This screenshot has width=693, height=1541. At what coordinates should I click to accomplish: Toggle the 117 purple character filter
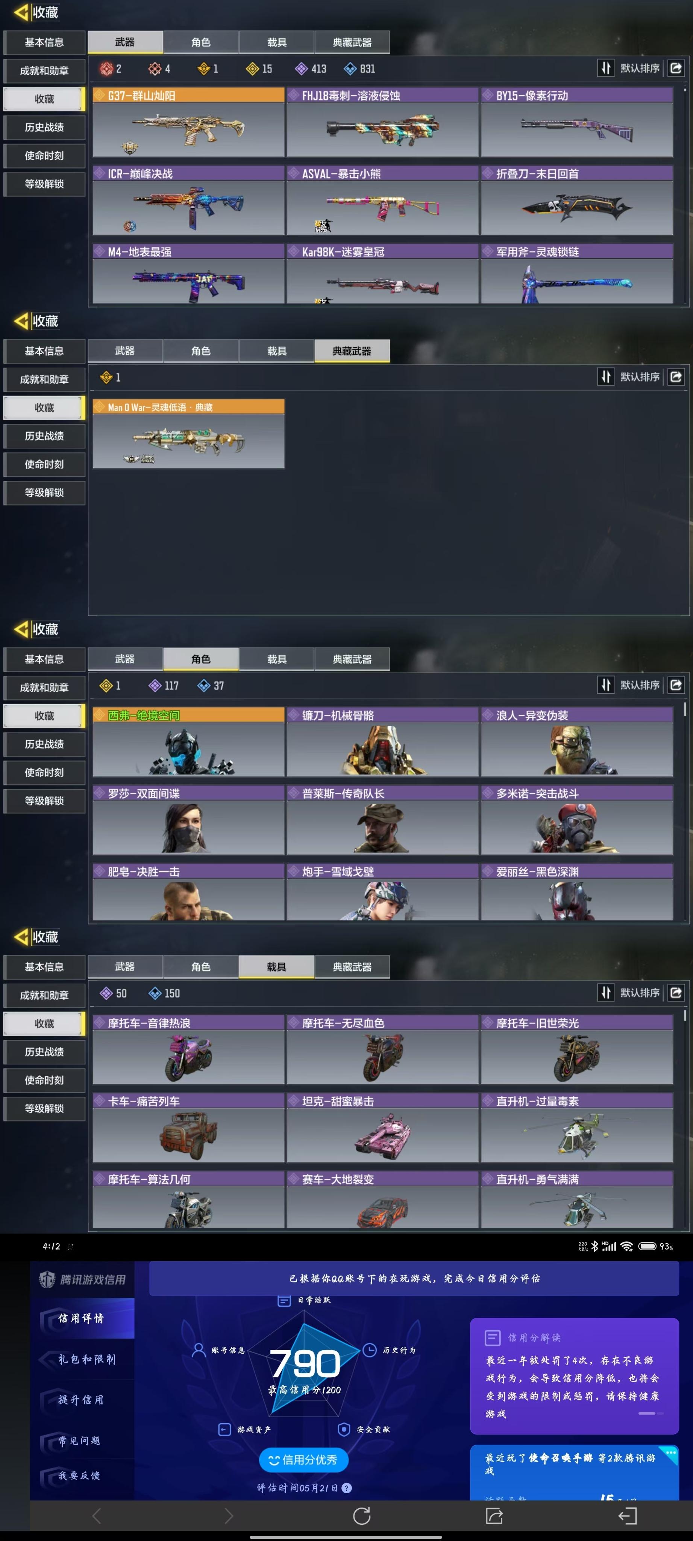[164, 685]
